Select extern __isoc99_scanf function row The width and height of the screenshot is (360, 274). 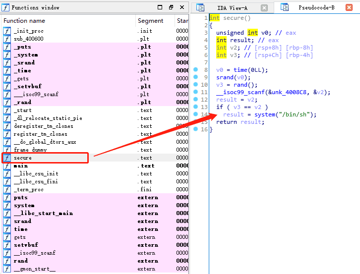(95, 253)
